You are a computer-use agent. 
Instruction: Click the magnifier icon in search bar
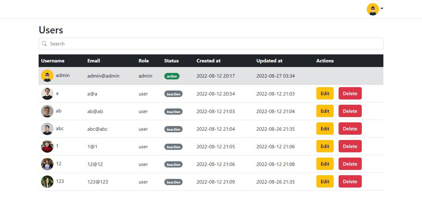(x=44, y=44)
